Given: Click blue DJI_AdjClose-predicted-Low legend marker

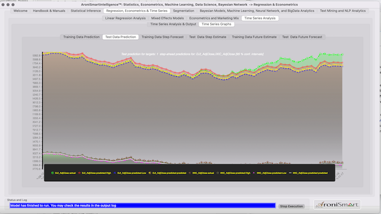Looking at the screenshot, I should tap(115, 173).
